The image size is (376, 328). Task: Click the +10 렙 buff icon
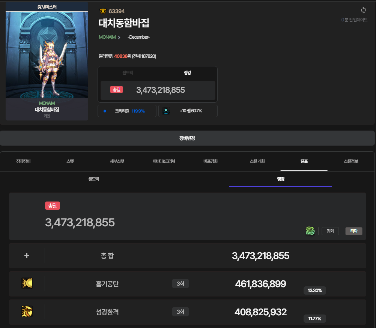tap(166, 111)
